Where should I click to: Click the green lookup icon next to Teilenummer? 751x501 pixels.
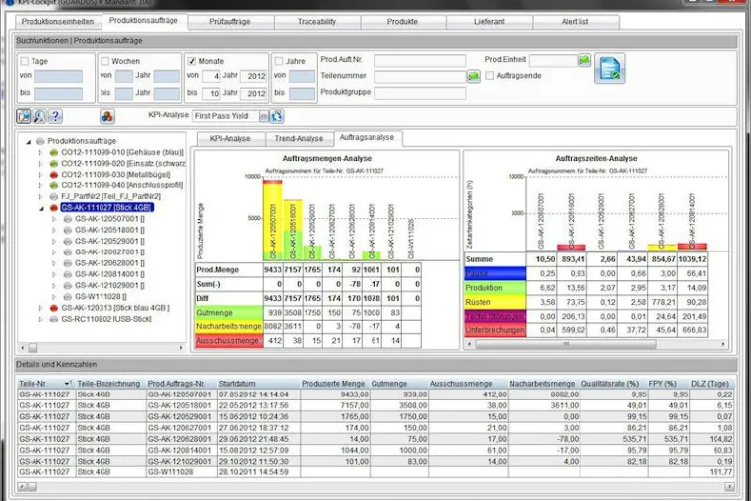(474, 76)
